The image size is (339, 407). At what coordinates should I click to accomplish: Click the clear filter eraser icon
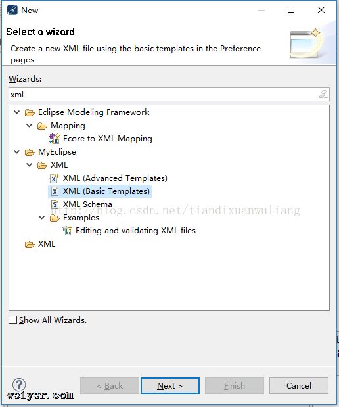click(x=323, y=94)
